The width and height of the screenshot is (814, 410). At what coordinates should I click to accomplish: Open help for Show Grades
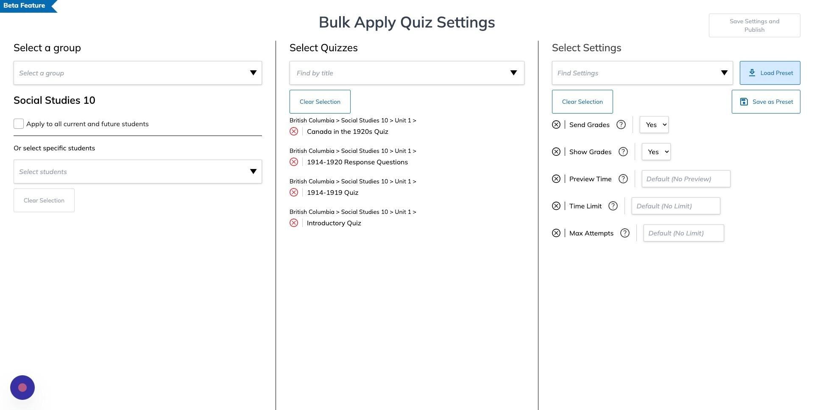pyautogui.click(x=623, y=152)
